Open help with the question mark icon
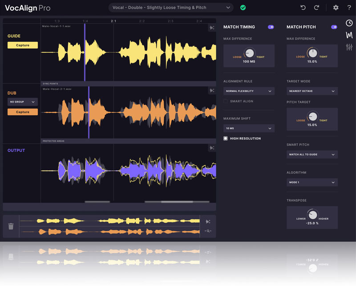The image size is (356, 286). pyautogui.click(x=349, y=8)
